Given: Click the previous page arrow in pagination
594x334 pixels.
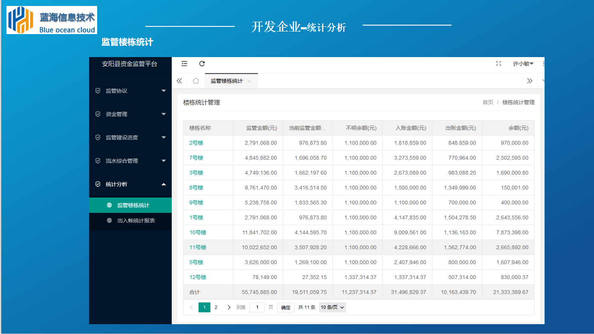Looking at the screenshot, I should point(191,307).
